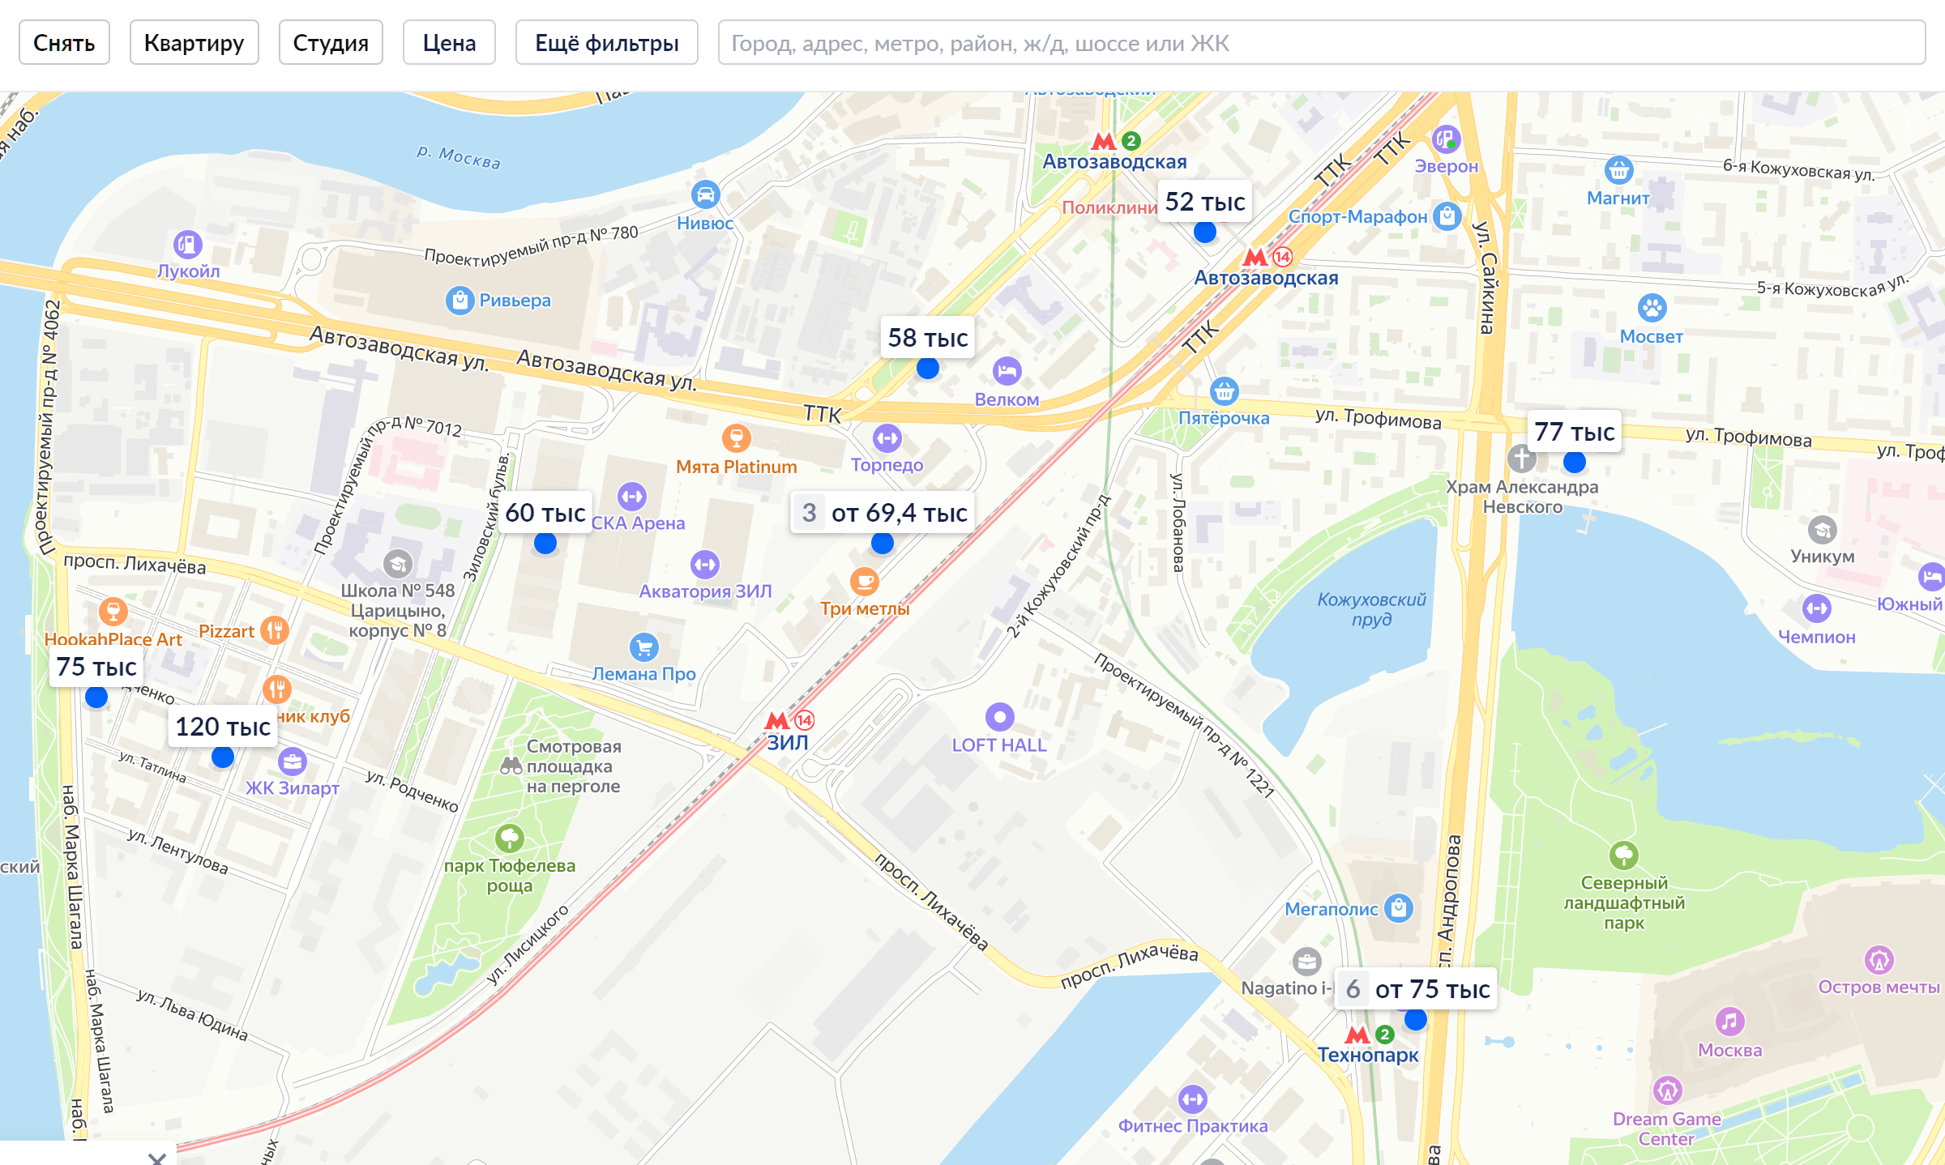Select the 52 тыс listing marker
The image size is (1945, 1165).
1205,201
